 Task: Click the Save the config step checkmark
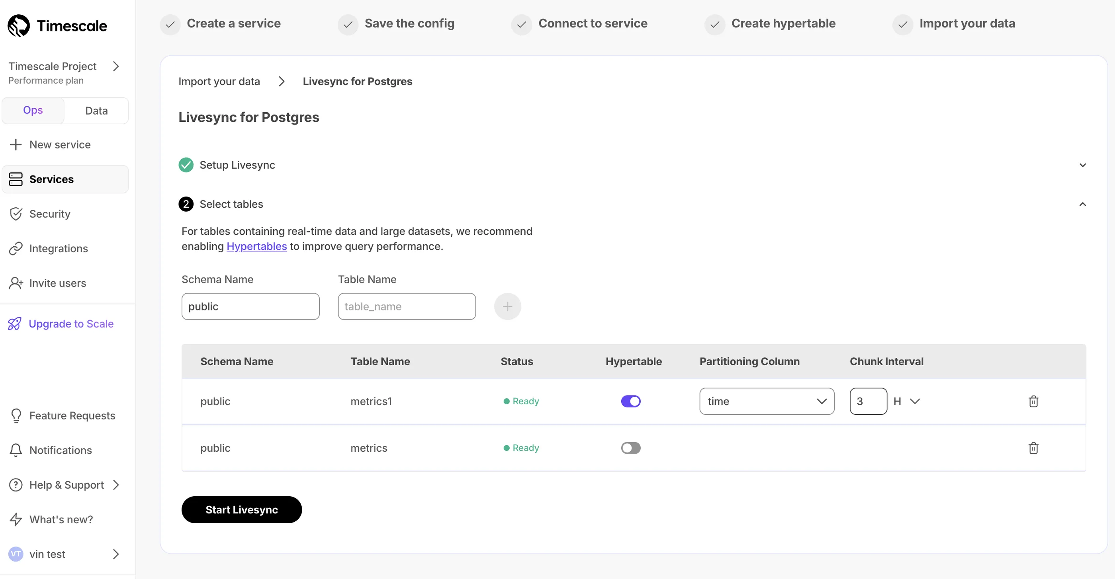[x=348, y=24]
